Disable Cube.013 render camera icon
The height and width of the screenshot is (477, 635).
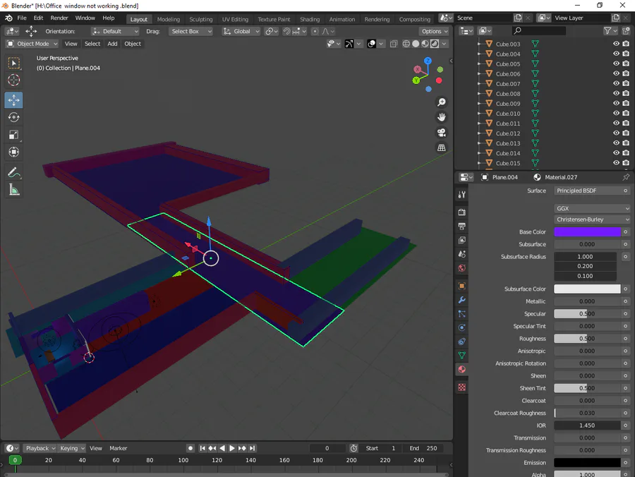click(626, 143)
